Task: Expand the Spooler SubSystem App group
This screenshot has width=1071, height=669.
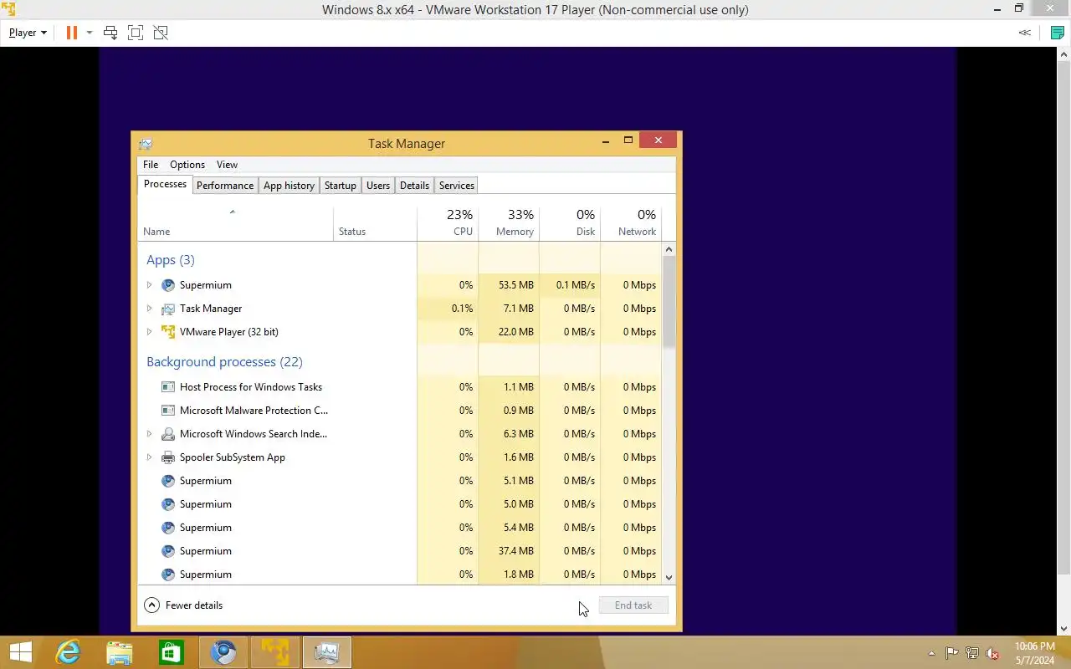Action: 150,457
